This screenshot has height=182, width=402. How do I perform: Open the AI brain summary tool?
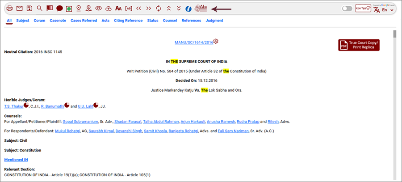[201, 8]
